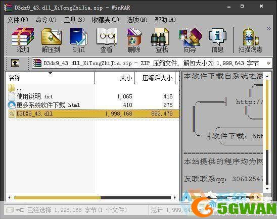
Task: Click the 使用说明.txt text file icon
Action: pos(12,96)
